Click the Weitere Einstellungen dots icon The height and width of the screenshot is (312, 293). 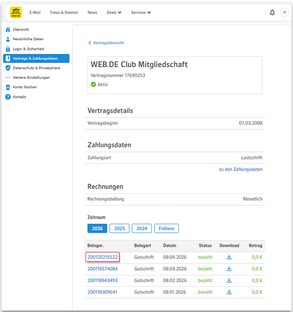[8, 77]
